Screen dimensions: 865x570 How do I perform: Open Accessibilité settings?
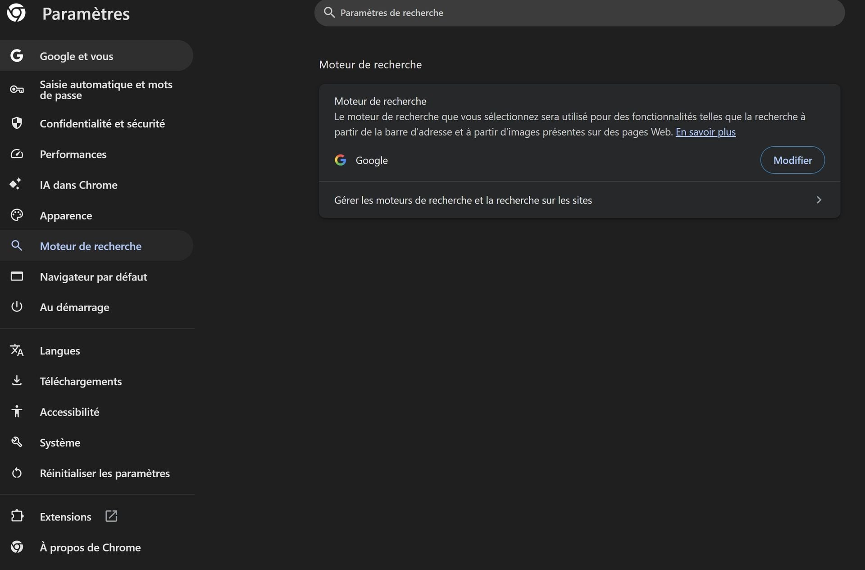[x=96, y=412]
